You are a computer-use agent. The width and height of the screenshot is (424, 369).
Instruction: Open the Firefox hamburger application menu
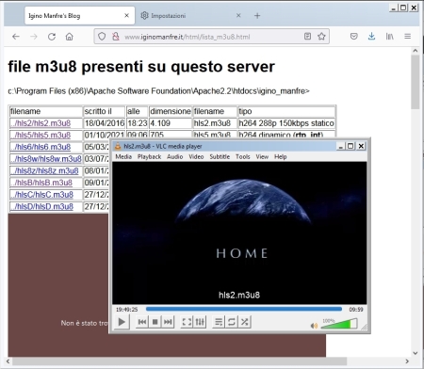(x=407, y=37)
